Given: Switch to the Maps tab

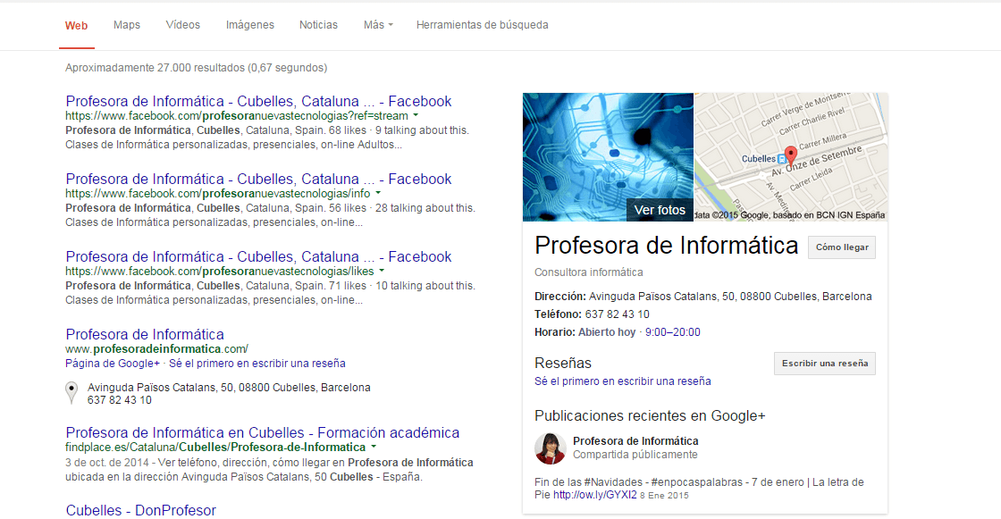Looking at the screenshot, I should click(x=126, y=25).
